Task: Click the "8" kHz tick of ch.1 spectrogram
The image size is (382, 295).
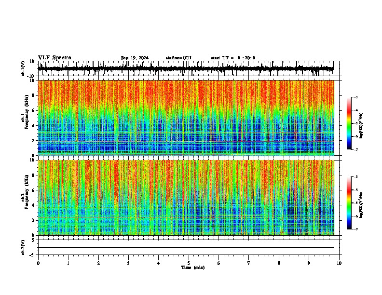Action: 33,95
